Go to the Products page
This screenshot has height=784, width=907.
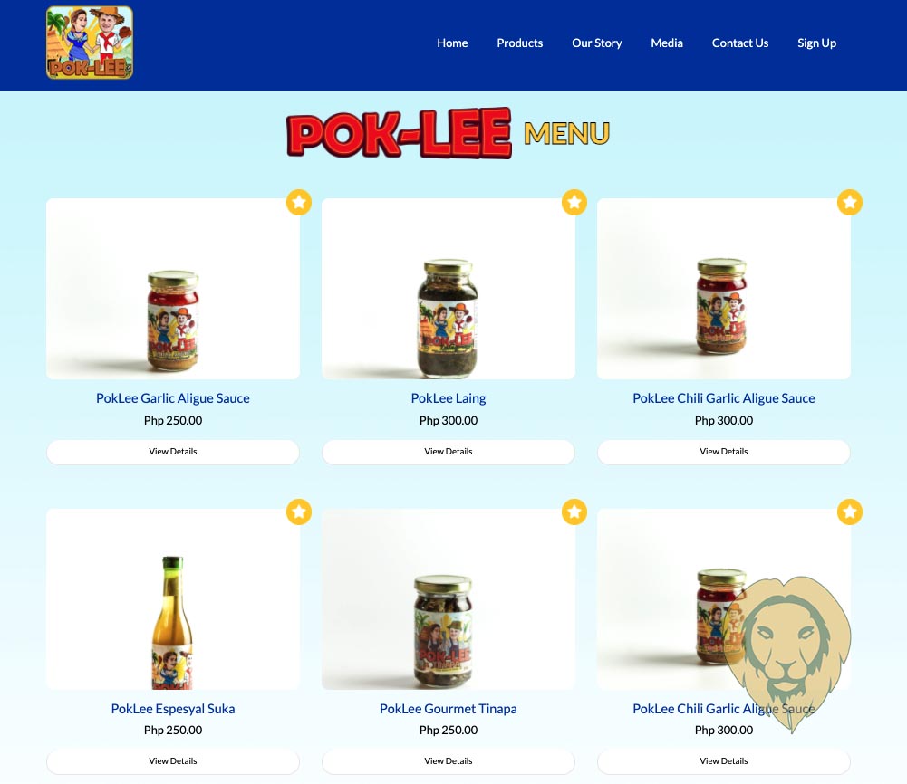[519, 43]
